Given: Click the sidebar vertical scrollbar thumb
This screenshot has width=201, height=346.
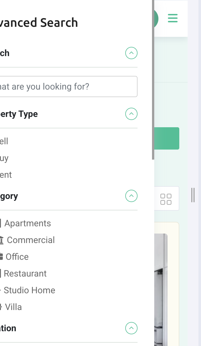Looking at the screenshot, I should (x=153, y=80).
